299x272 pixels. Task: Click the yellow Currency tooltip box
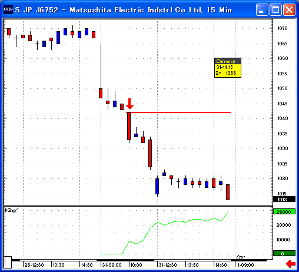(x=228, y=68)
